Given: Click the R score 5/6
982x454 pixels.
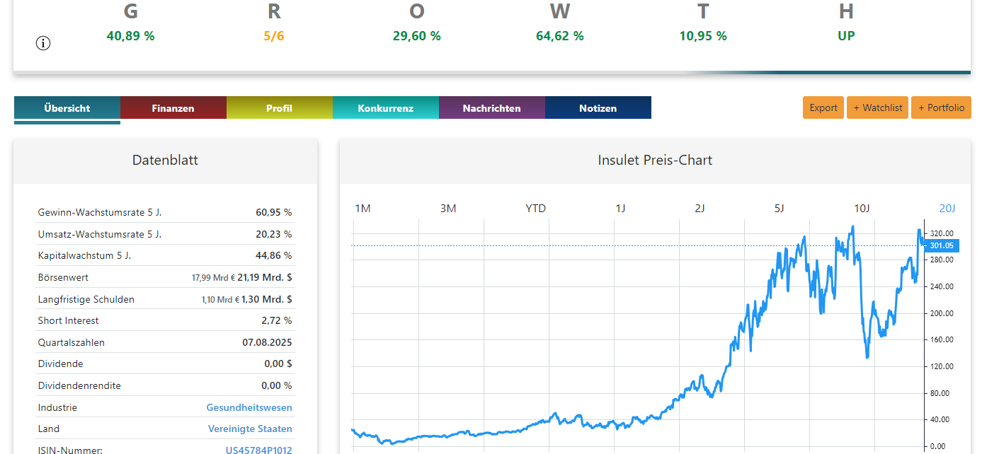Looking at the screenshot, I should coord(273,35).
